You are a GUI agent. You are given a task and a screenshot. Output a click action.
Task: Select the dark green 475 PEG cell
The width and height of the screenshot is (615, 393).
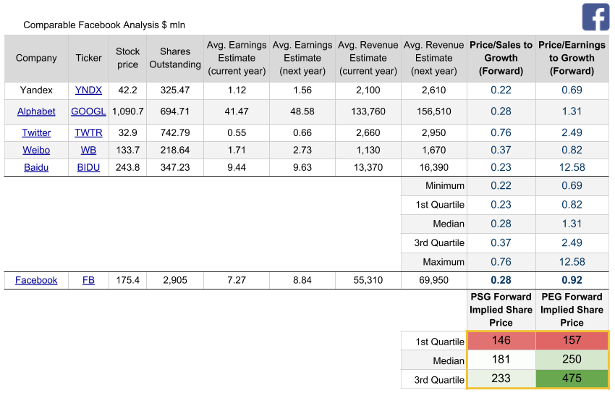(x=572, y=378)
